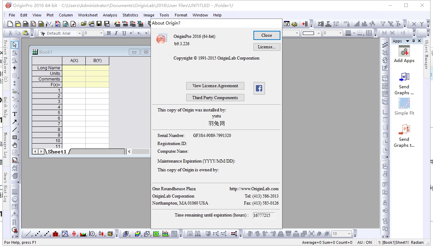Click the white color swatch in format toolbar
Viewport: 433px width, 248px height.
click(x=308, y=33)
